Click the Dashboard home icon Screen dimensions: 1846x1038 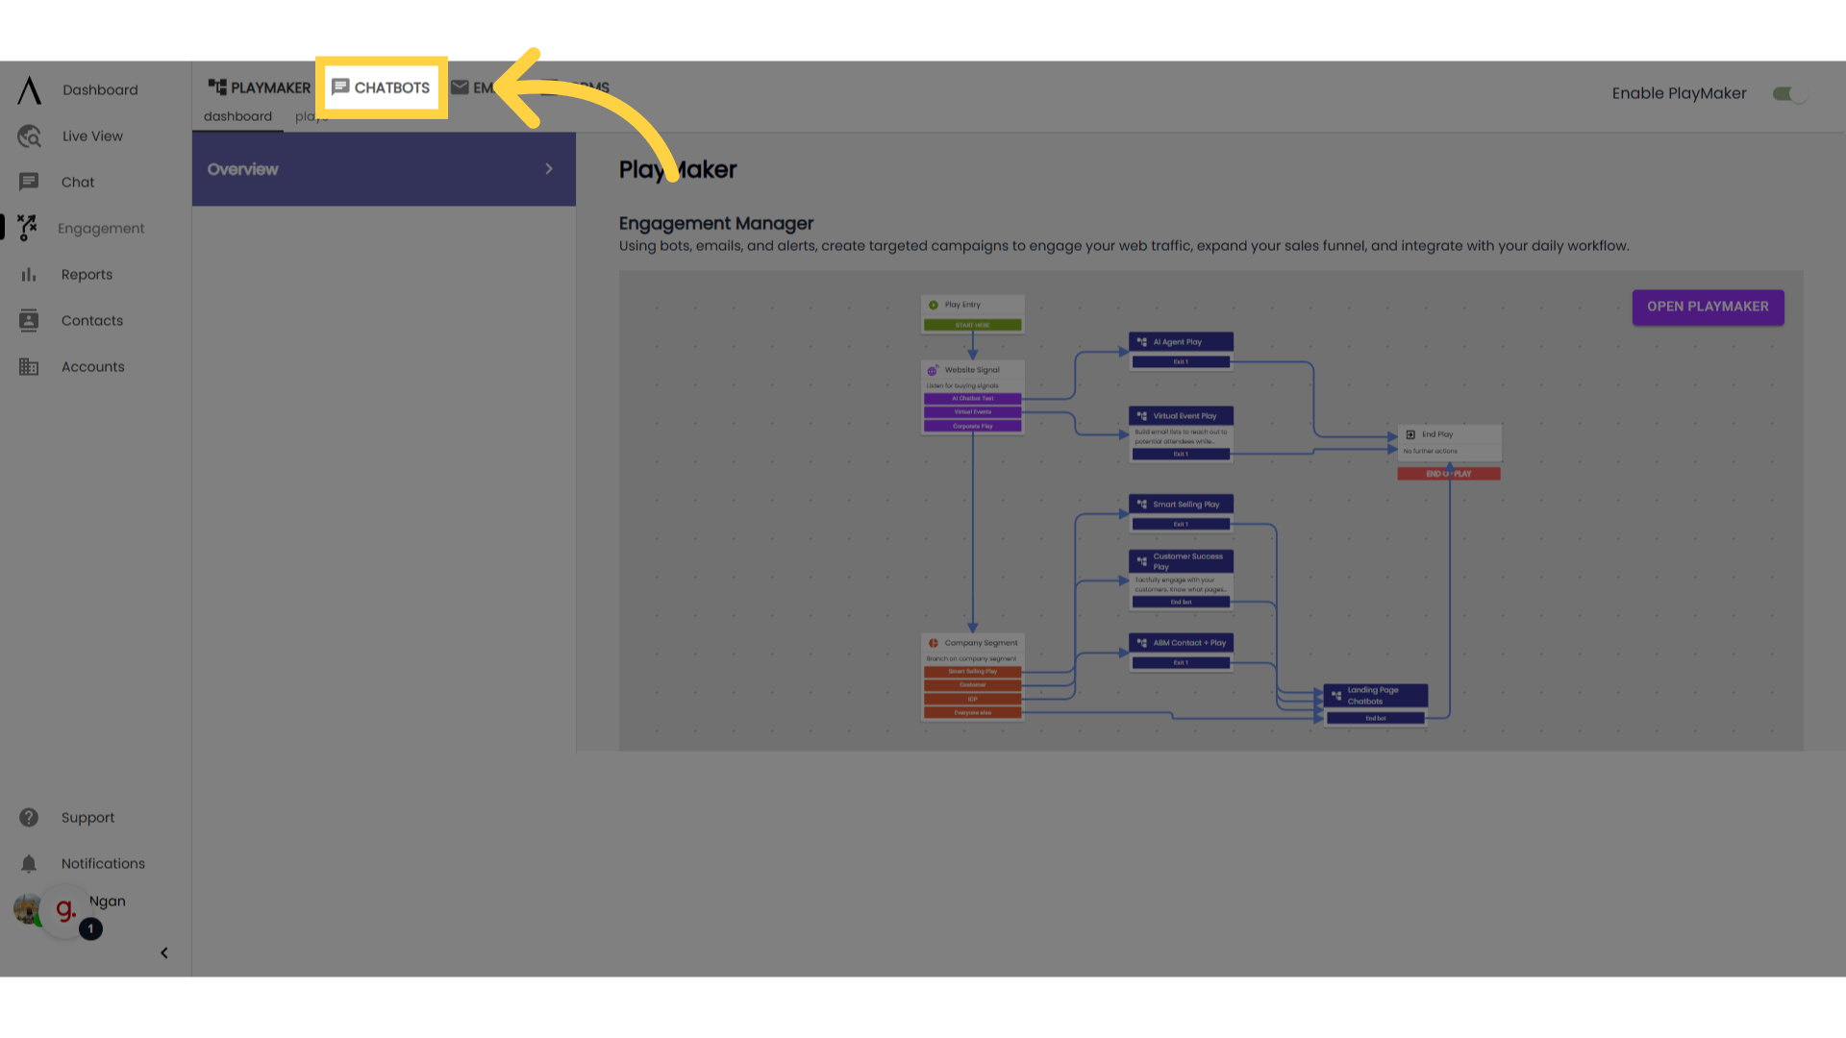coord(29,90)
